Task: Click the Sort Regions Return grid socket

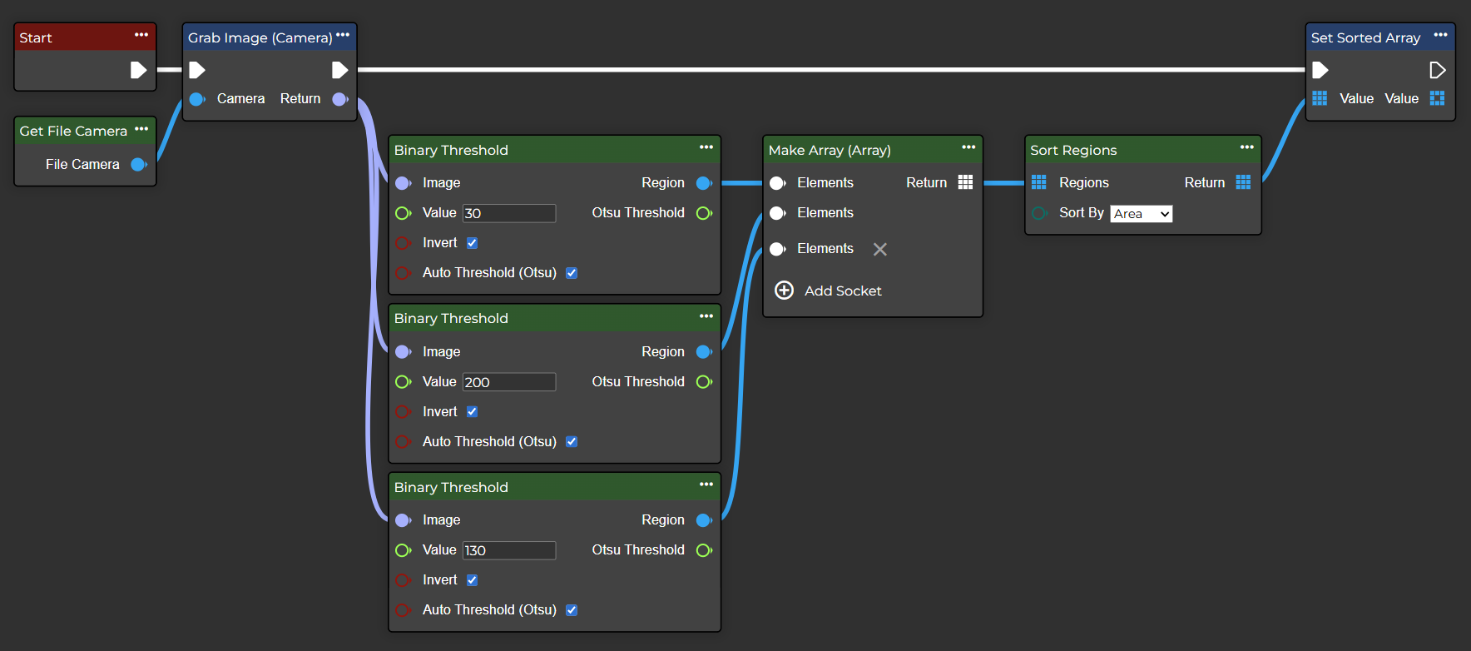Action: tap(1243, 182)
